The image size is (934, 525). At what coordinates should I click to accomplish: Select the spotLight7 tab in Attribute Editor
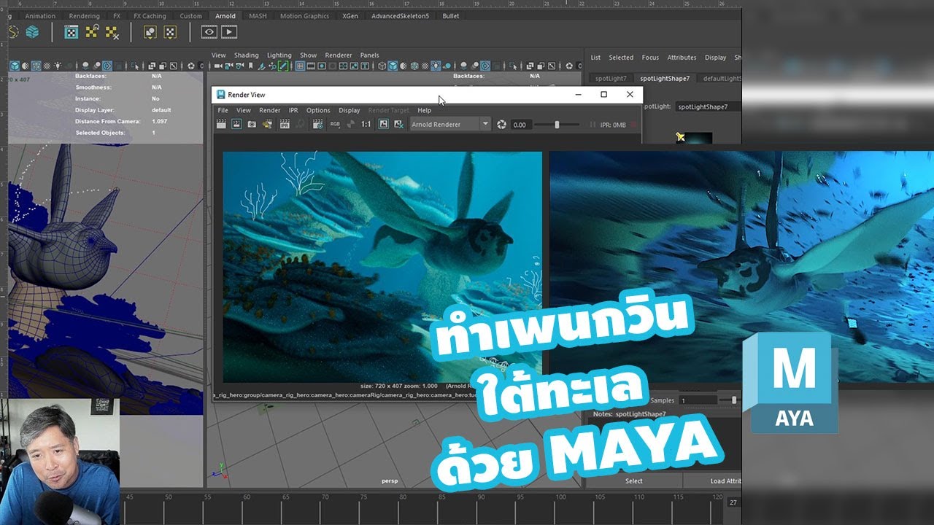click(611, 78)
